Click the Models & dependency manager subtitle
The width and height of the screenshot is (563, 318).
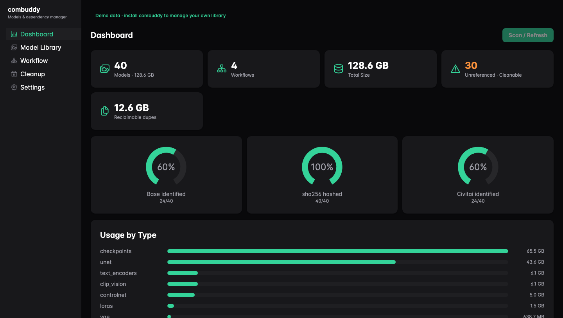(37, 17)
